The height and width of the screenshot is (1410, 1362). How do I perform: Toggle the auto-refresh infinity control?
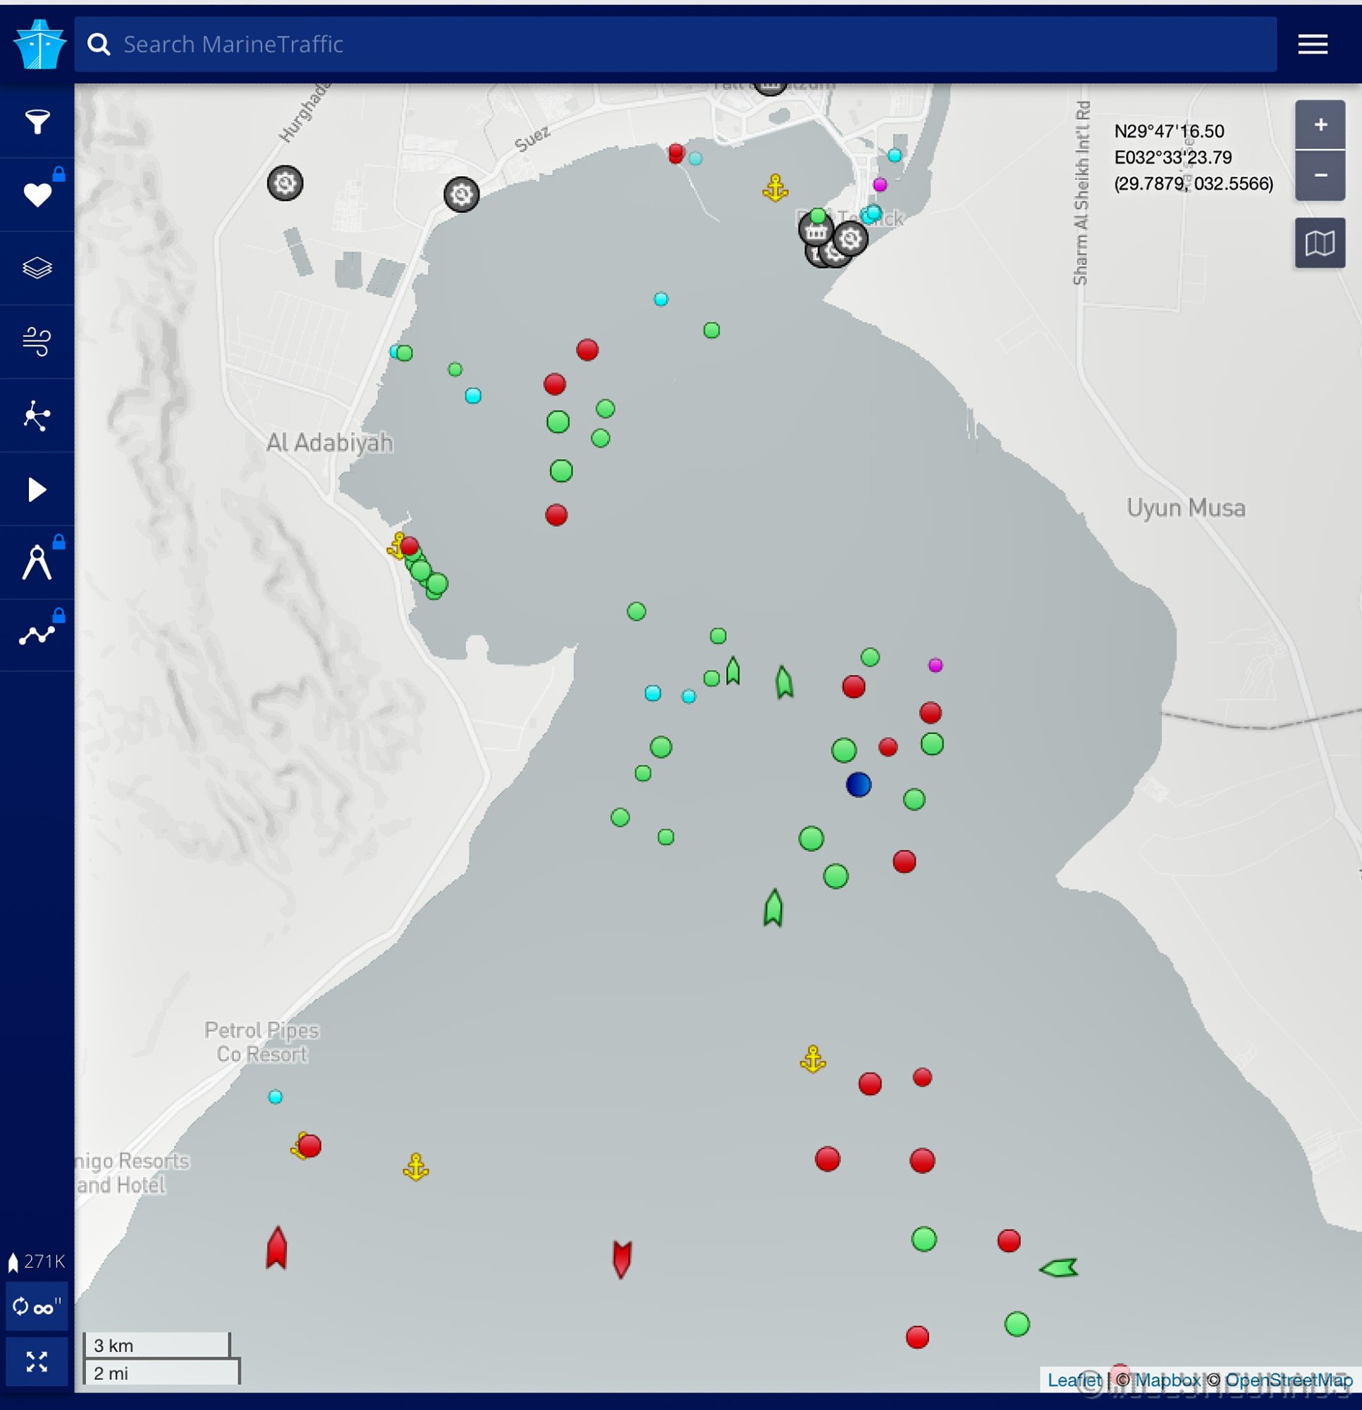pyautogui.click(x=37, y=1306)
